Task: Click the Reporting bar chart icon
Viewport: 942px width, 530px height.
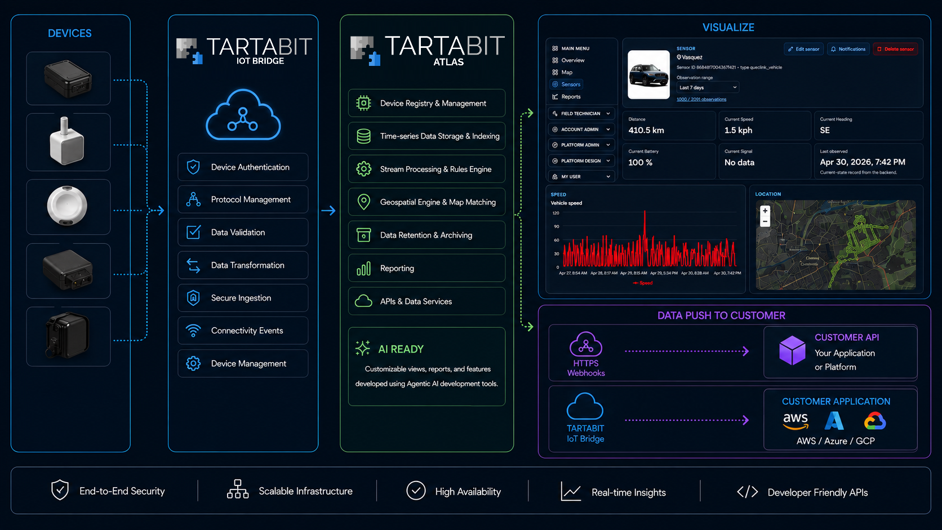Action: coord(364,269)
